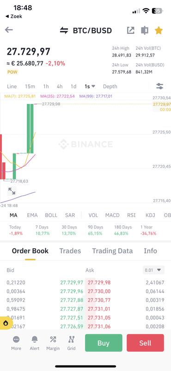Screen dimensions: 171x371
Task: Switch to the Trades tab
Action: point(70,251)
